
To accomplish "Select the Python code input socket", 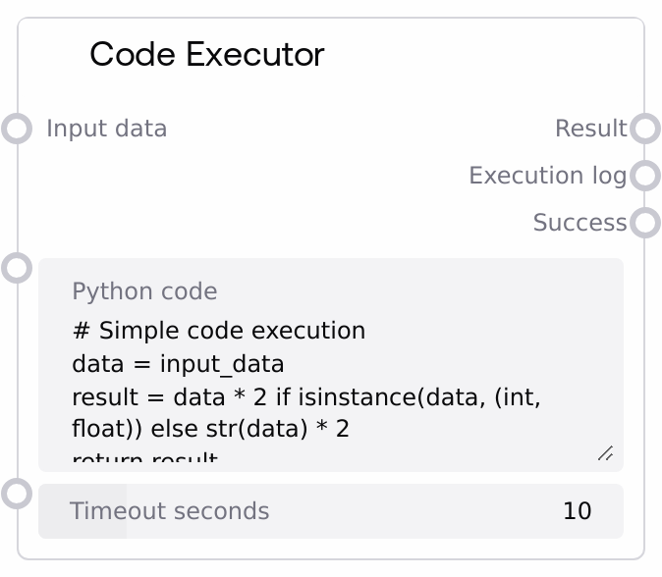I will [x=17, y=268].
